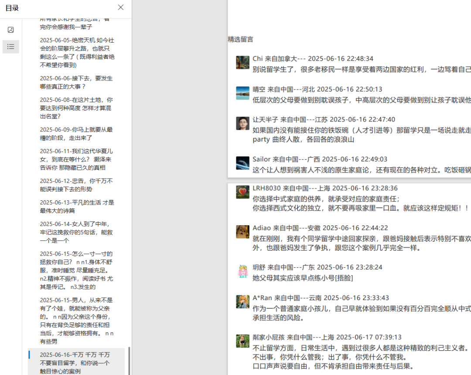Image resolution: width=471 pixels, height=375 pixels.
Task: Click the text '晴空 来自中国---河北 2025-06-16 22:50:13'
Action: click(x=317, y=89)
